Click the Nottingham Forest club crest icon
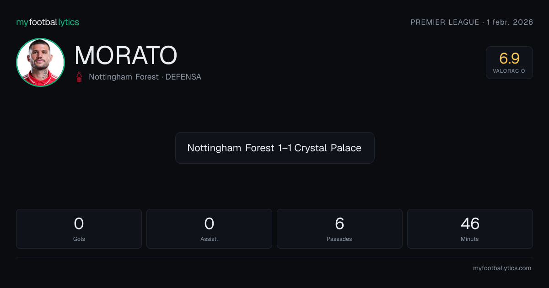This screenshot has height=288, width=549. pos(80,77)
